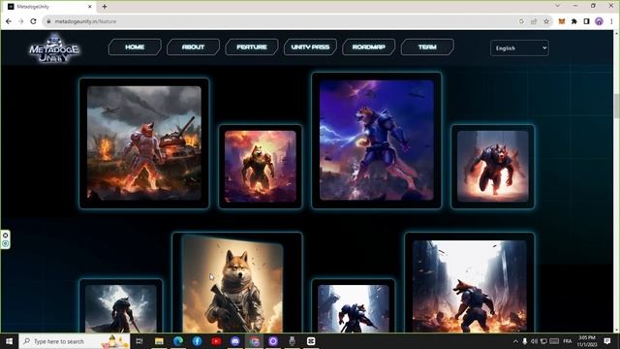This screenshot has height=349, width=620.
Task: Open YouTube from the taskbar
Action: (x=216, y=341)
